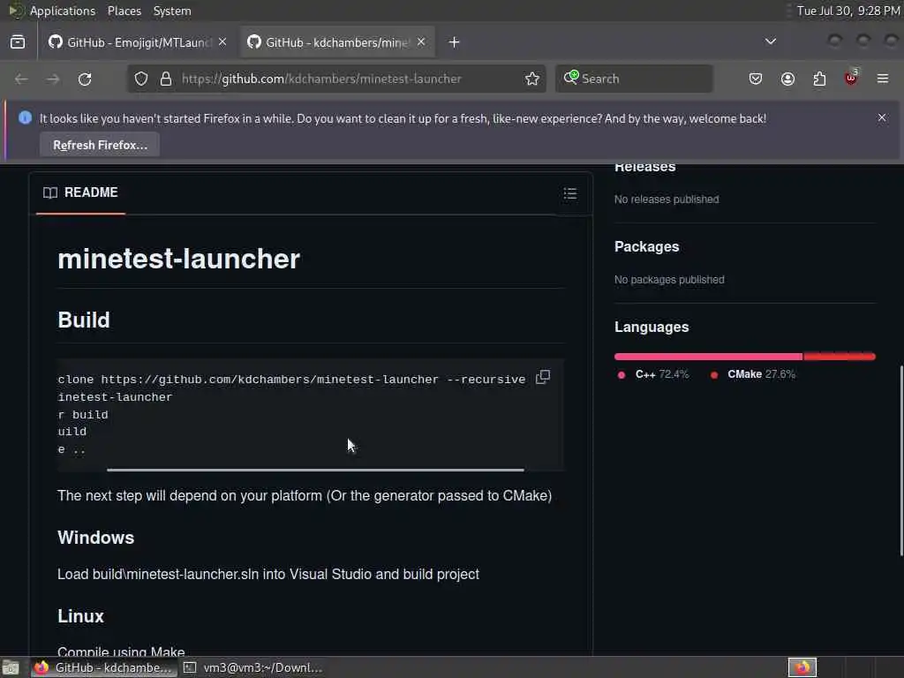The image size is (904, 678).
Task: Click 'Load build\minetest-launcher.sln' paragraph
Action: coord(268,574)
